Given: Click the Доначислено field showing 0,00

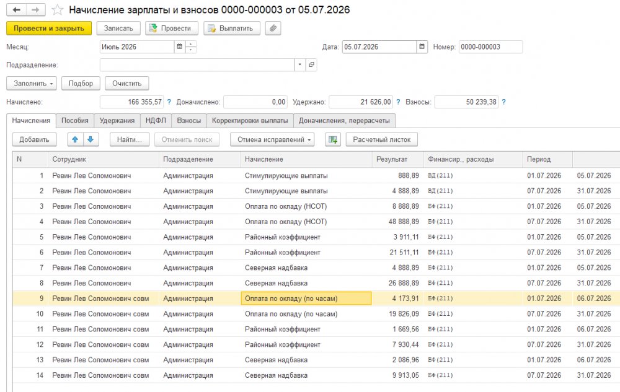Looking at the screenshot, I should click(x=255, y=102).
